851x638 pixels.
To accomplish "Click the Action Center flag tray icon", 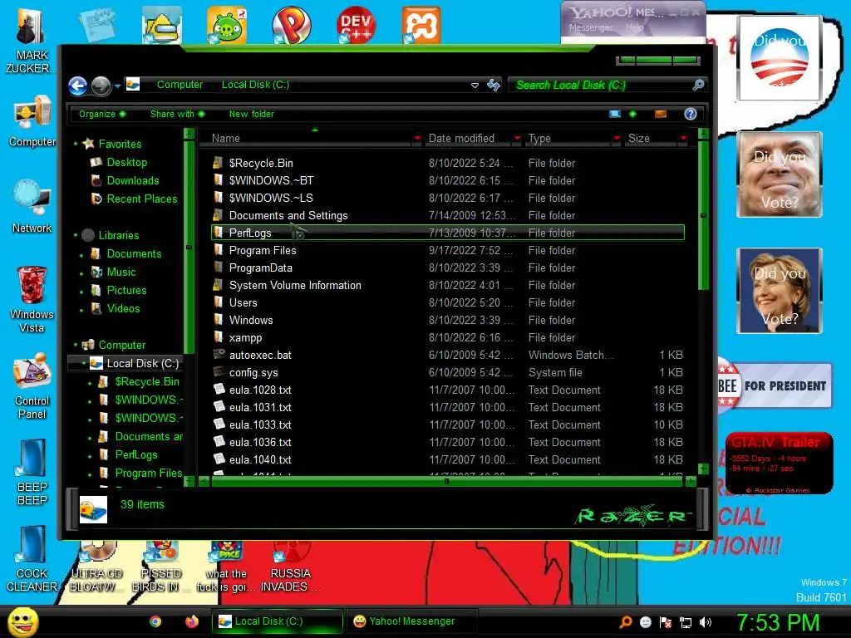I will click(666, 622).
